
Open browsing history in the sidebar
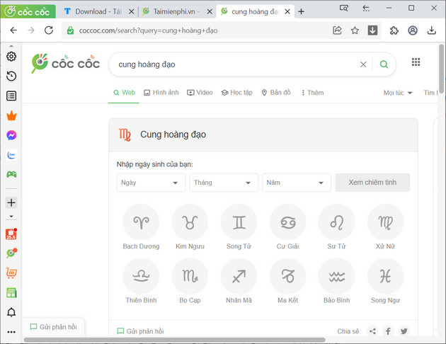click(x=11, y=76)
